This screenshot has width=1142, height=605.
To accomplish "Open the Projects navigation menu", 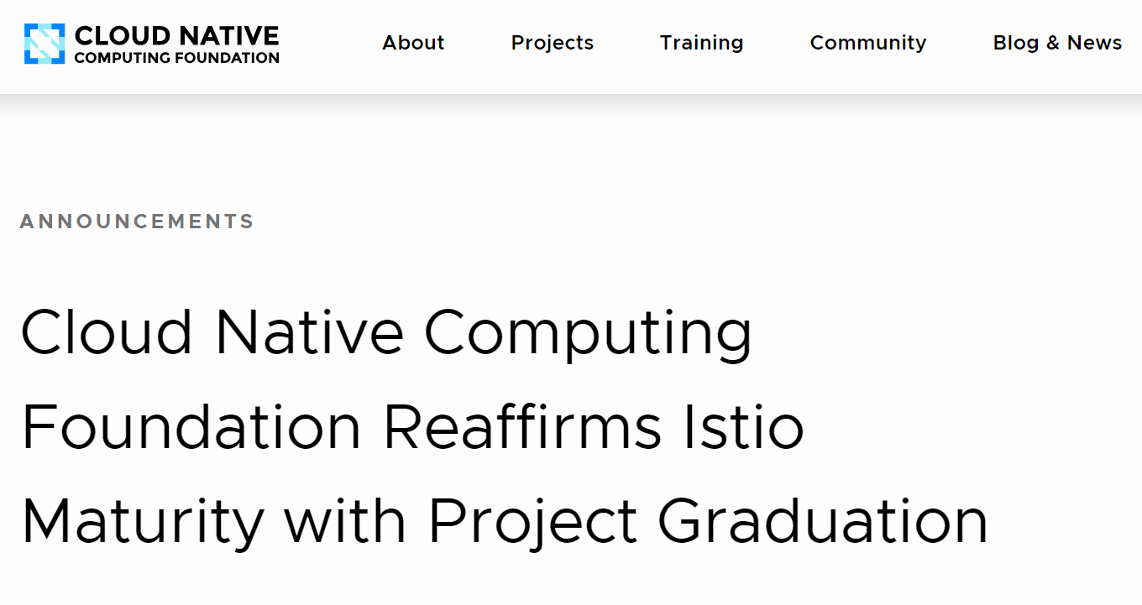I will [552, 43].
